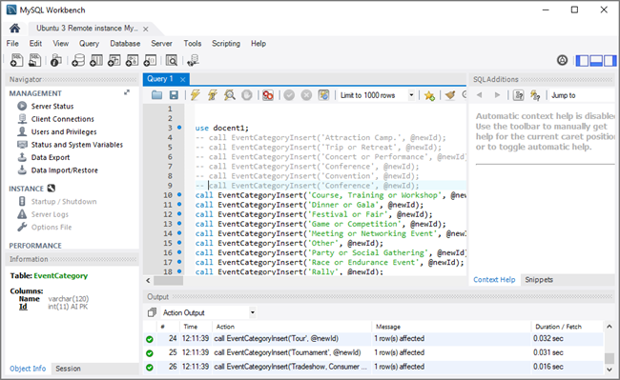Run EXPLAIN on the current statement
The image size is (620, 380).
click(x=230, y=95)
